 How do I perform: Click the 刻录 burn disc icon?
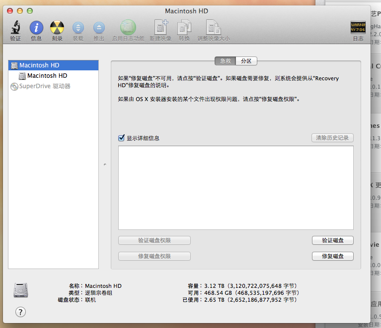[57, 28]
